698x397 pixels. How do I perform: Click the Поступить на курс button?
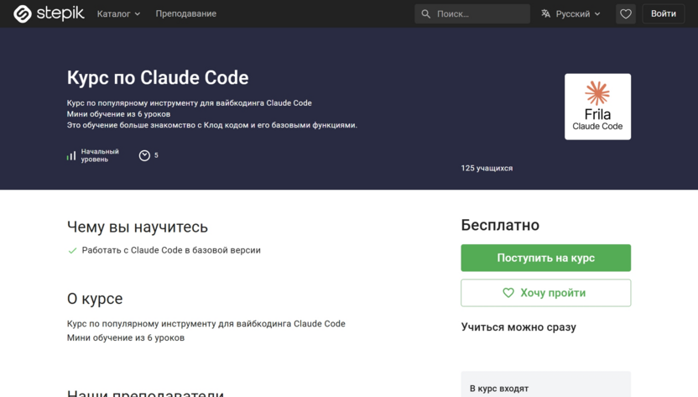(x=546, y=258)
